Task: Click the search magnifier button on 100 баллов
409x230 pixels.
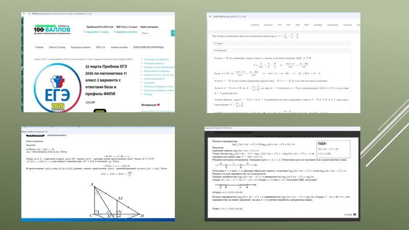Action: click(x=173, y=33)
